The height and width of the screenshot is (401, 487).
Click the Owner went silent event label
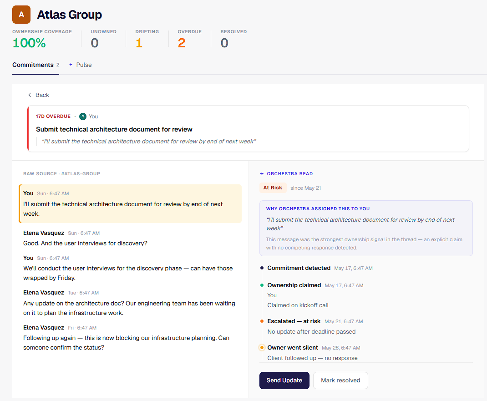pos(293,348)
